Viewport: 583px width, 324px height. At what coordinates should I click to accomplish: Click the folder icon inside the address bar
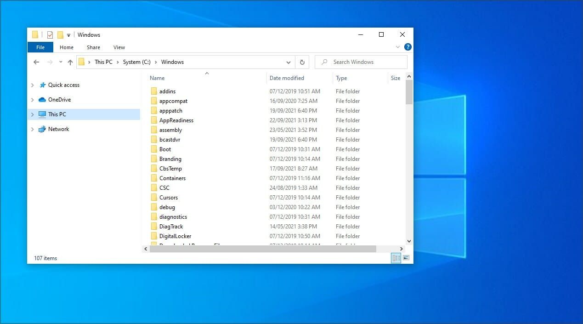click(x=81, y=62)
